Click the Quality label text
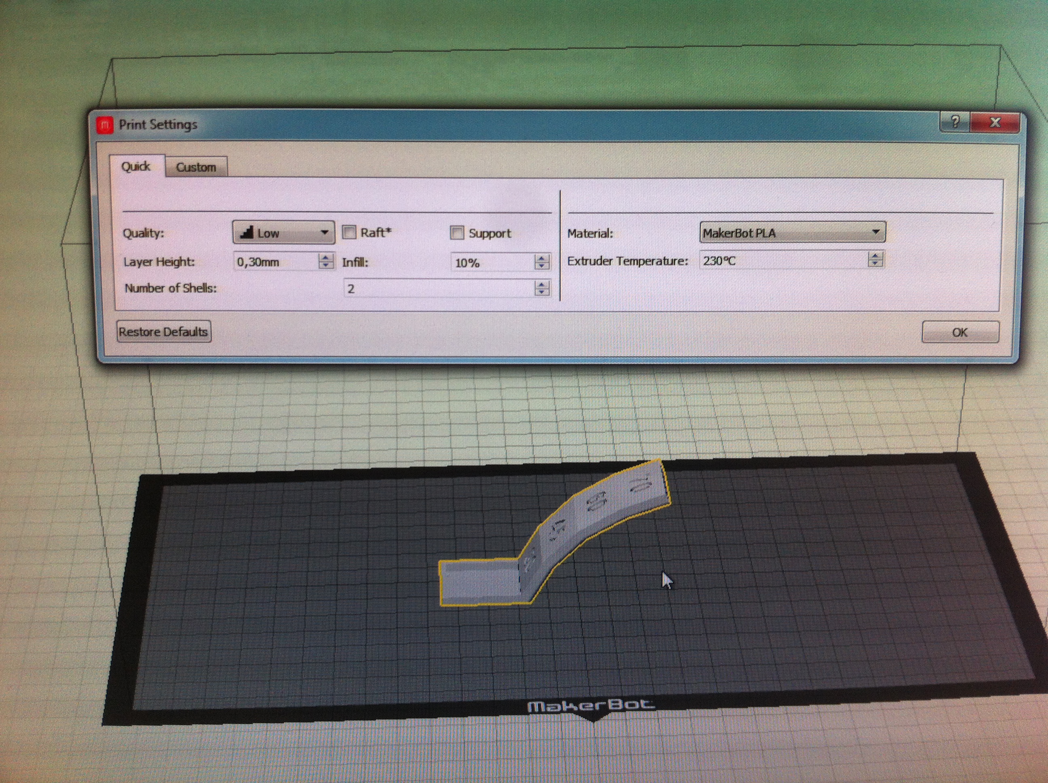 point(143,233)
